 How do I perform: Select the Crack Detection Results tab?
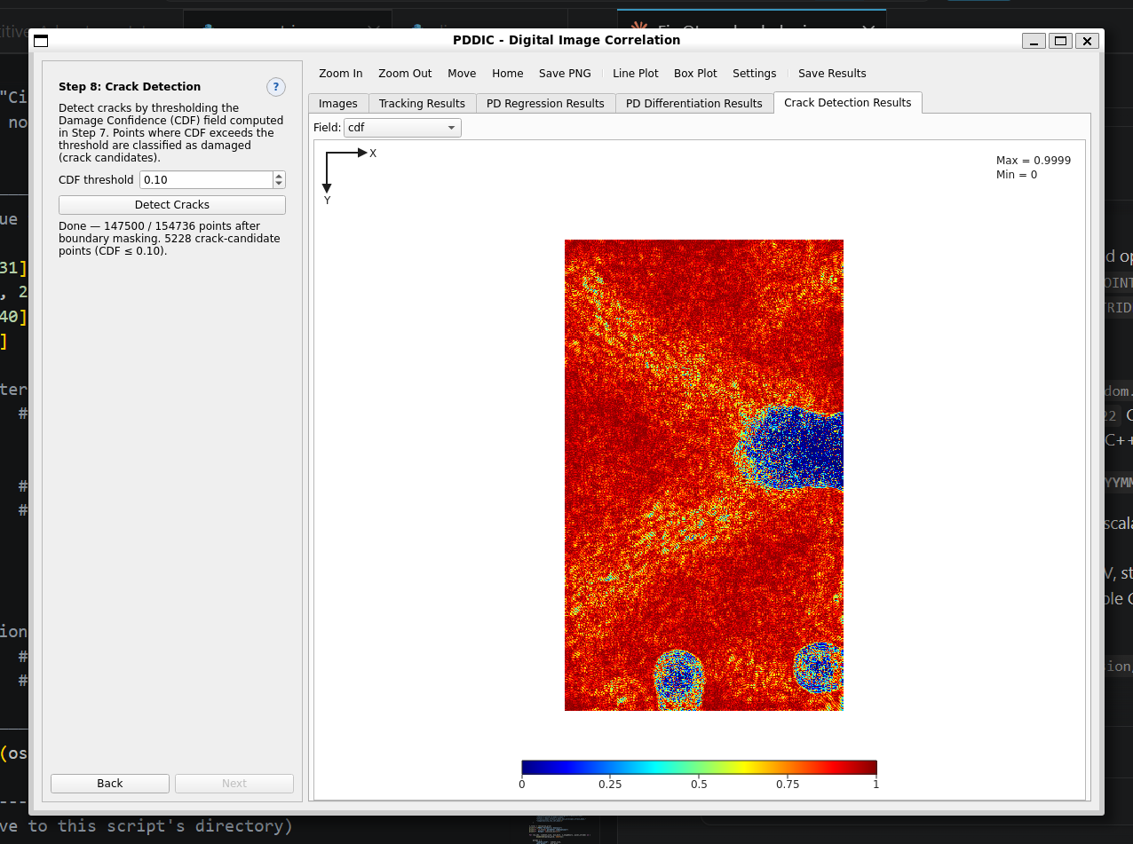pyautogui.click(x=848, y=103)
